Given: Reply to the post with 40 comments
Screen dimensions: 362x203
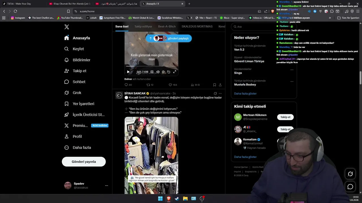Looking at the screenshot, I should 128,85.
